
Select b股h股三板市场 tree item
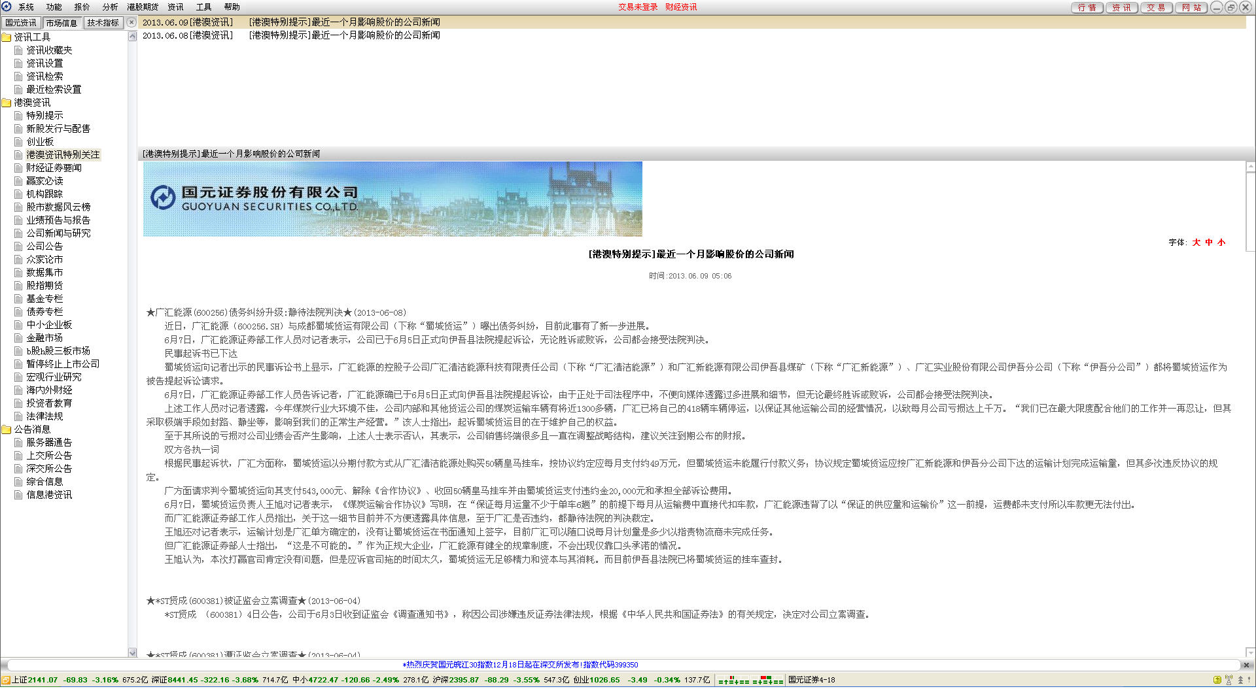pos(58,351)
